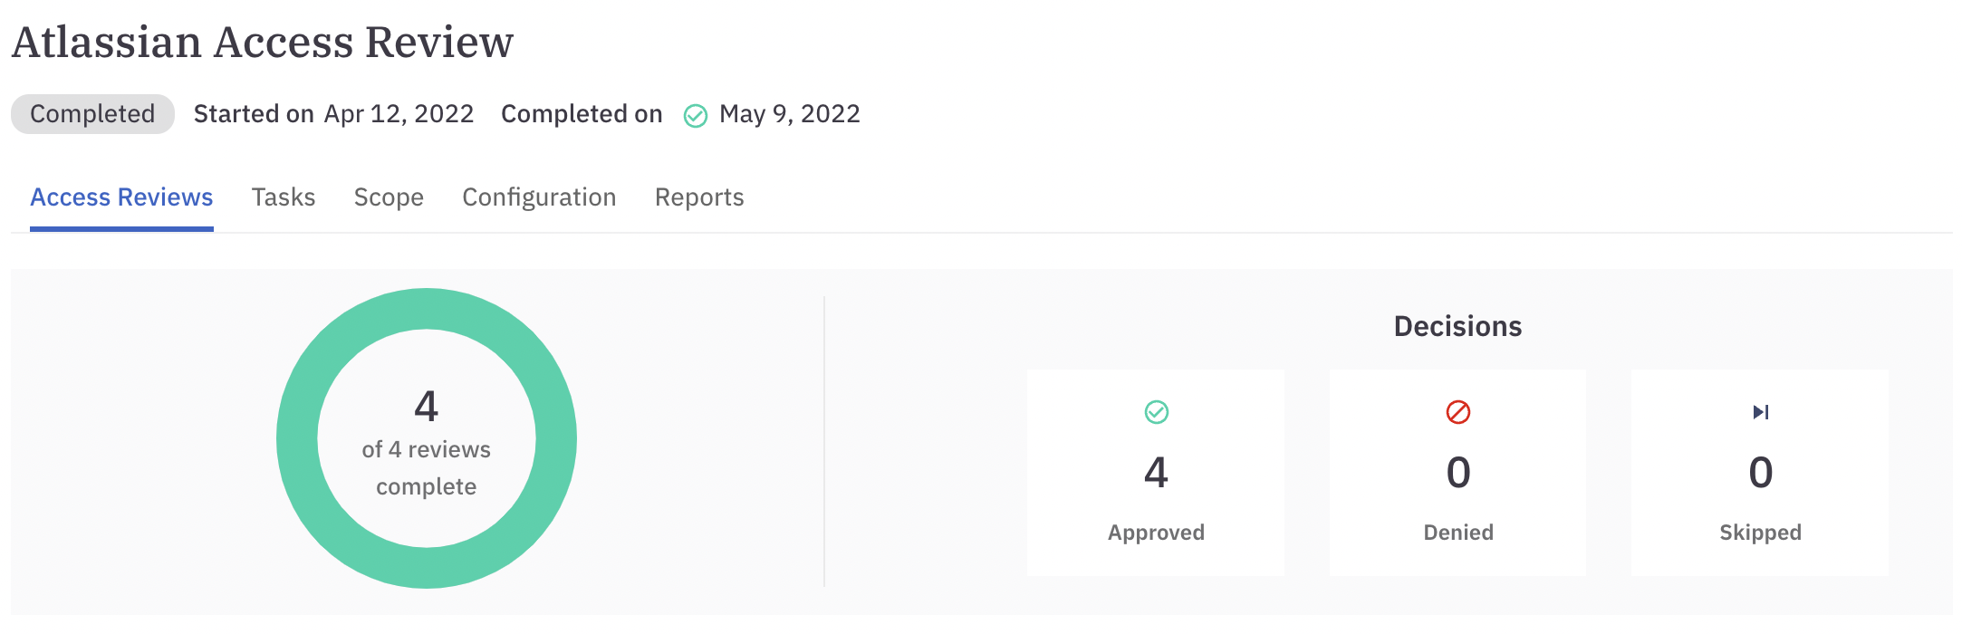Screen dimensions: 1962x634
Task: Go to the Configuration tab
Action: click(539, 197)
